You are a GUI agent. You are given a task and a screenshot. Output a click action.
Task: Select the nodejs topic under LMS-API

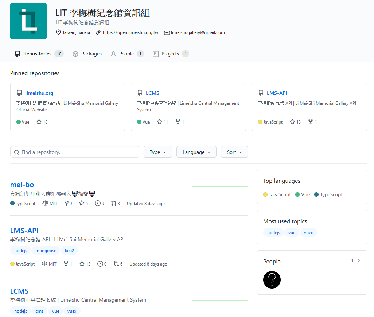20,250
